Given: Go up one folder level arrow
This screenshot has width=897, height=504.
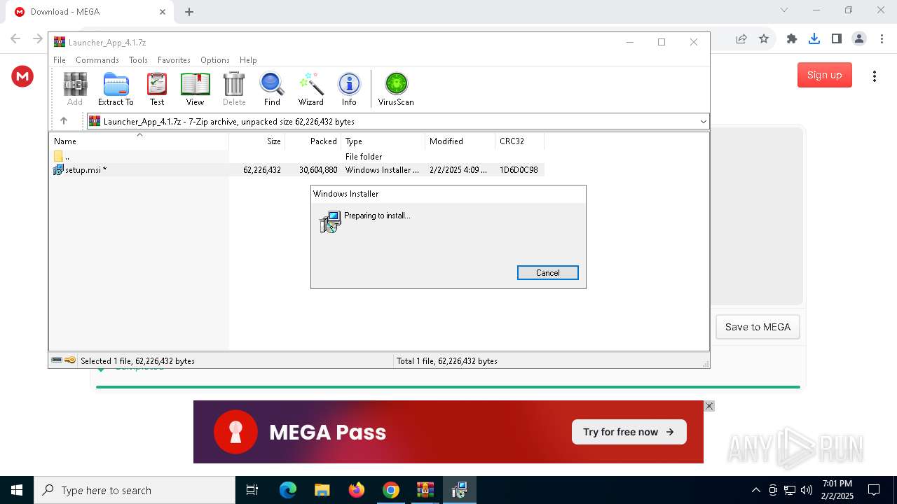Looking at the screenshot, I should tap(63, 121).
